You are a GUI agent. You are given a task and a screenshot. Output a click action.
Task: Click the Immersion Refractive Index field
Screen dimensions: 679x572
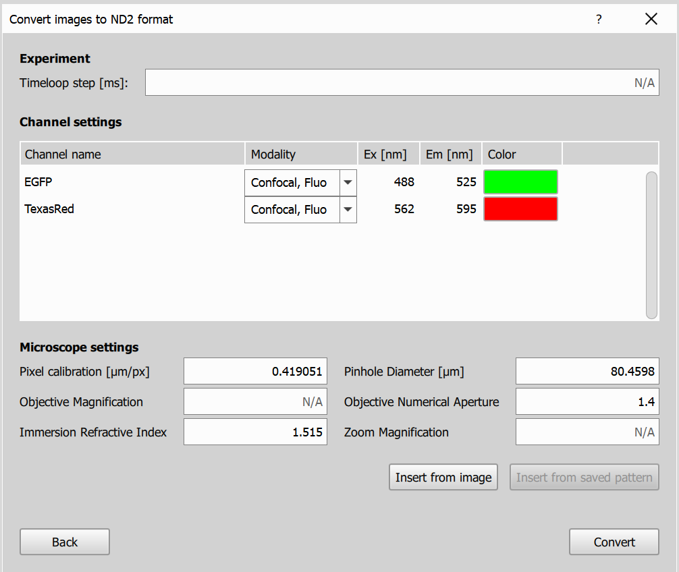pos(254,432)
